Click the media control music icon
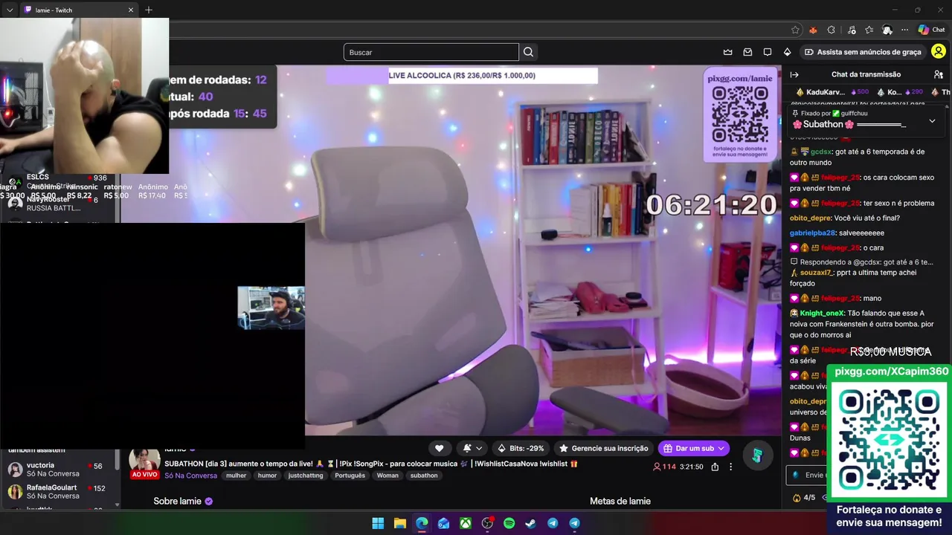The height and width of the screenshot is (535, 952). tap(850, 30)
